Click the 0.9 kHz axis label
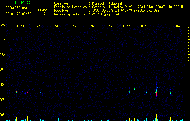The image size is (190, 121). (x=2, y=70)
